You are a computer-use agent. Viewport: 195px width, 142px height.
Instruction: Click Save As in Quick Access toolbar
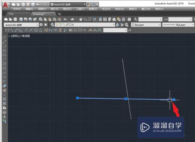point(28,5)
